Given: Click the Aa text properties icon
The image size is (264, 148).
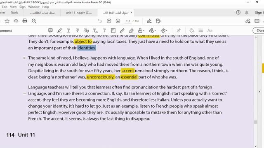Looking at the screenshot, I should tap(210, 30).
